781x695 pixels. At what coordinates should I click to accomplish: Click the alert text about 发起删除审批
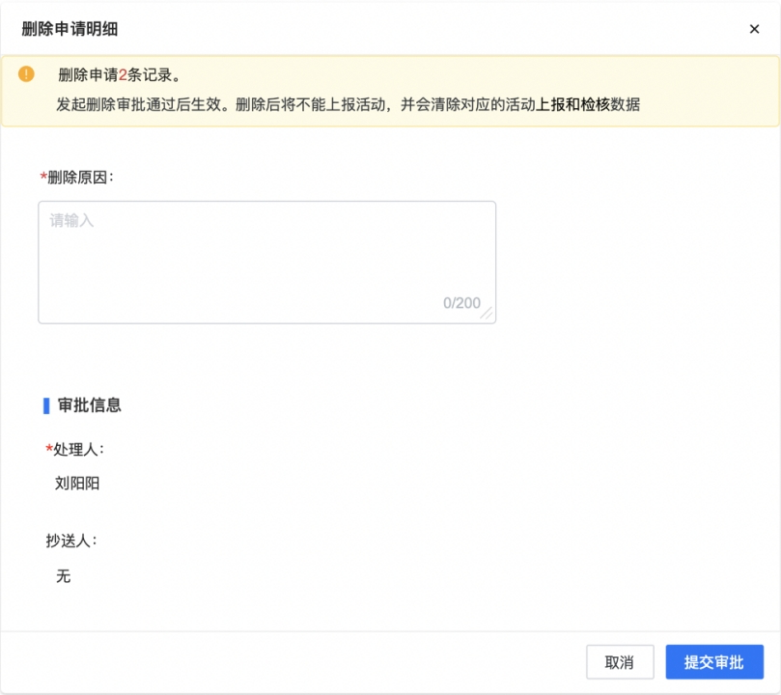[348, 104]
